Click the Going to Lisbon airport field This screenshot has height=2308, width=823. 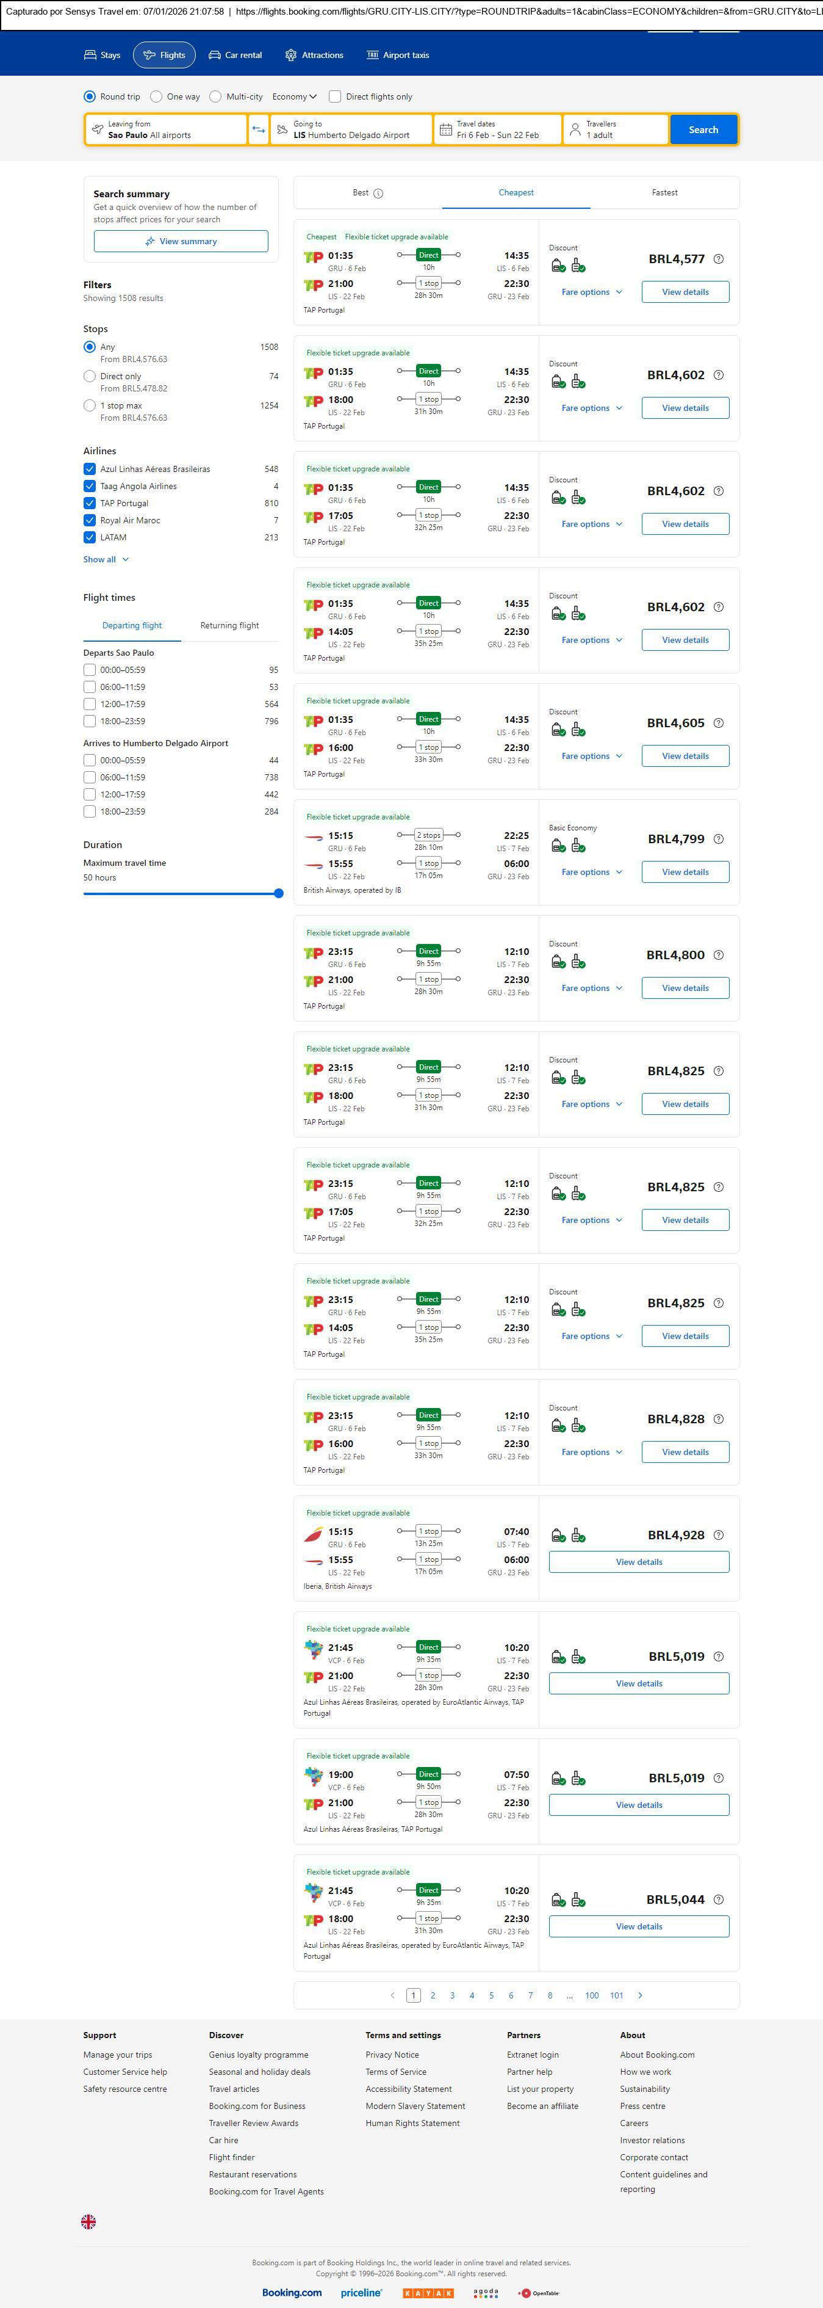[351, 130]
